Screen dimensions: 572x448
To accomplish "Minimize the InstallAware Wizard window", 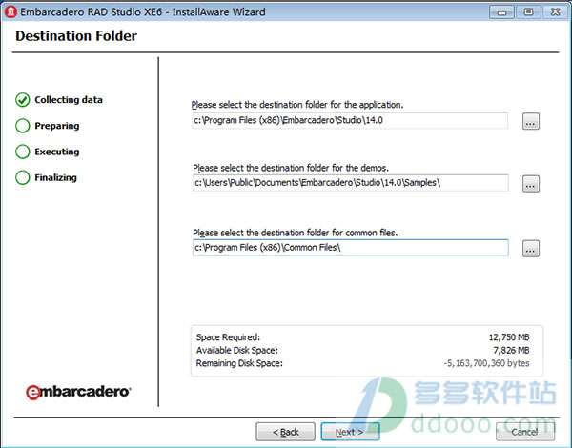I will pyautogui.click(x=501, y=12).
